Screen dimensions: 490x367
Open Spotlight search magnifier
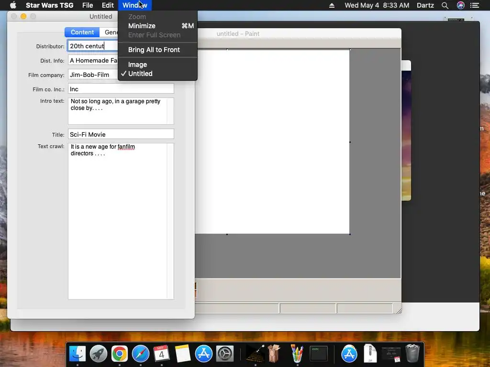tap(445, 5)
